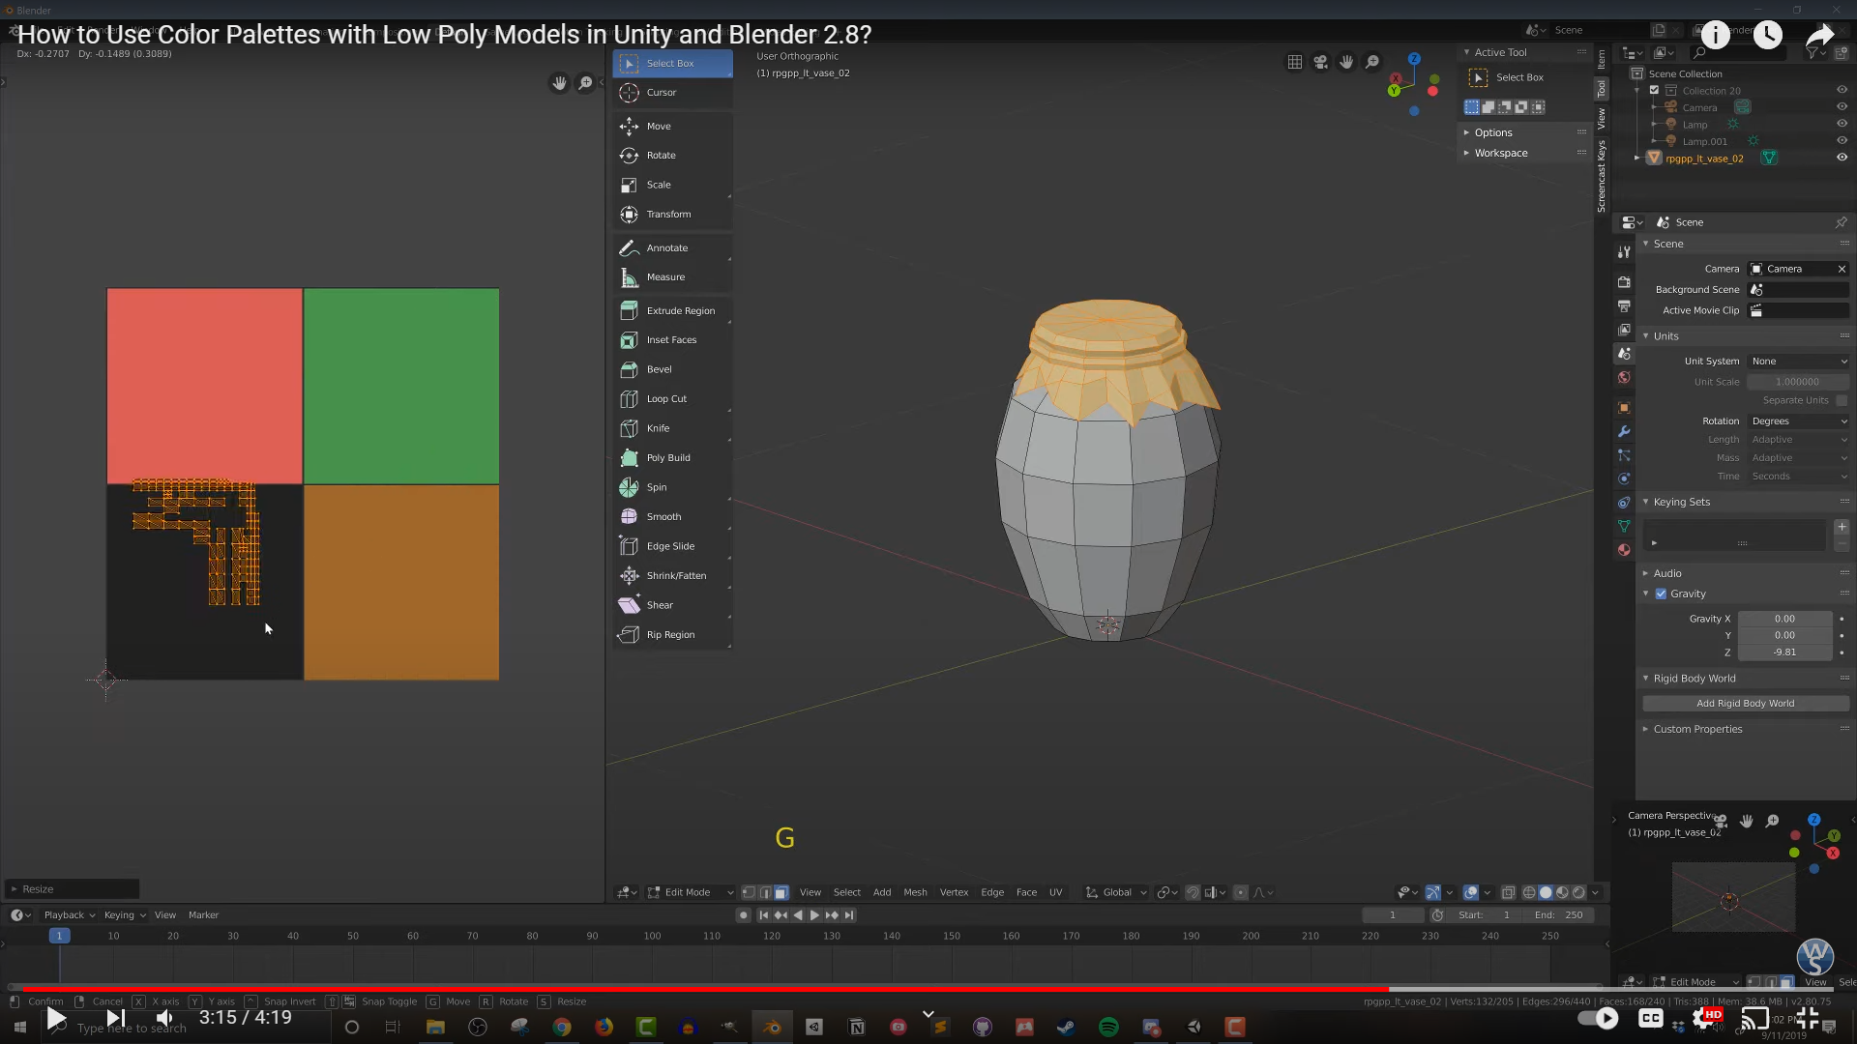Viewport: 1857px width, 1044px height.
Task: Open the UV menu in header
Action: (x=1055, y=892)
